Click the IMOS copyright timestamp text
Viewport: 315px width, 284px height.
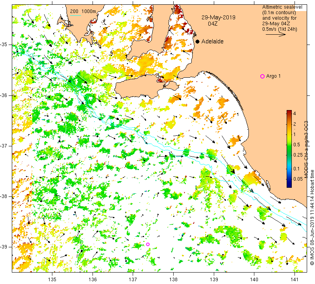[x=312, y=217]
